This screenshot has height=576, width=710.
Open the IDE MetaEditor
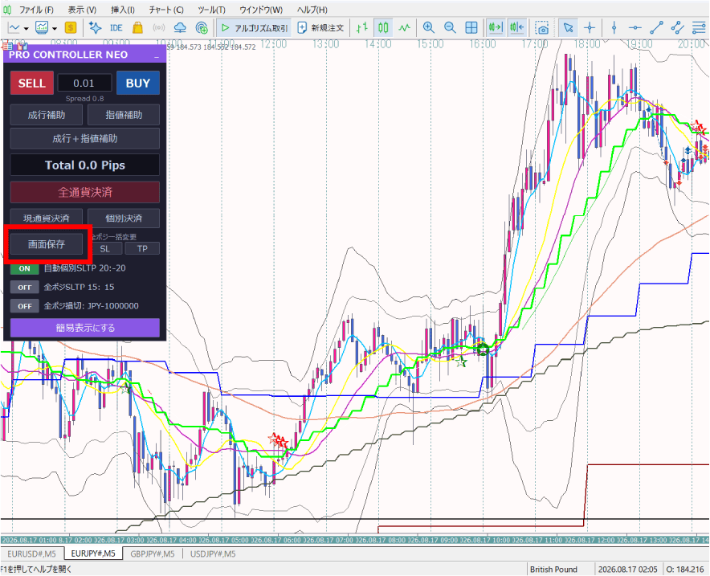[116, 28]
